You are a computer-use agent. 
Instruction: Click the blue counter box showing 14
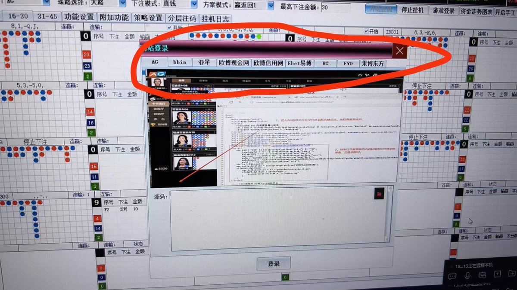(x=98, y=229)
